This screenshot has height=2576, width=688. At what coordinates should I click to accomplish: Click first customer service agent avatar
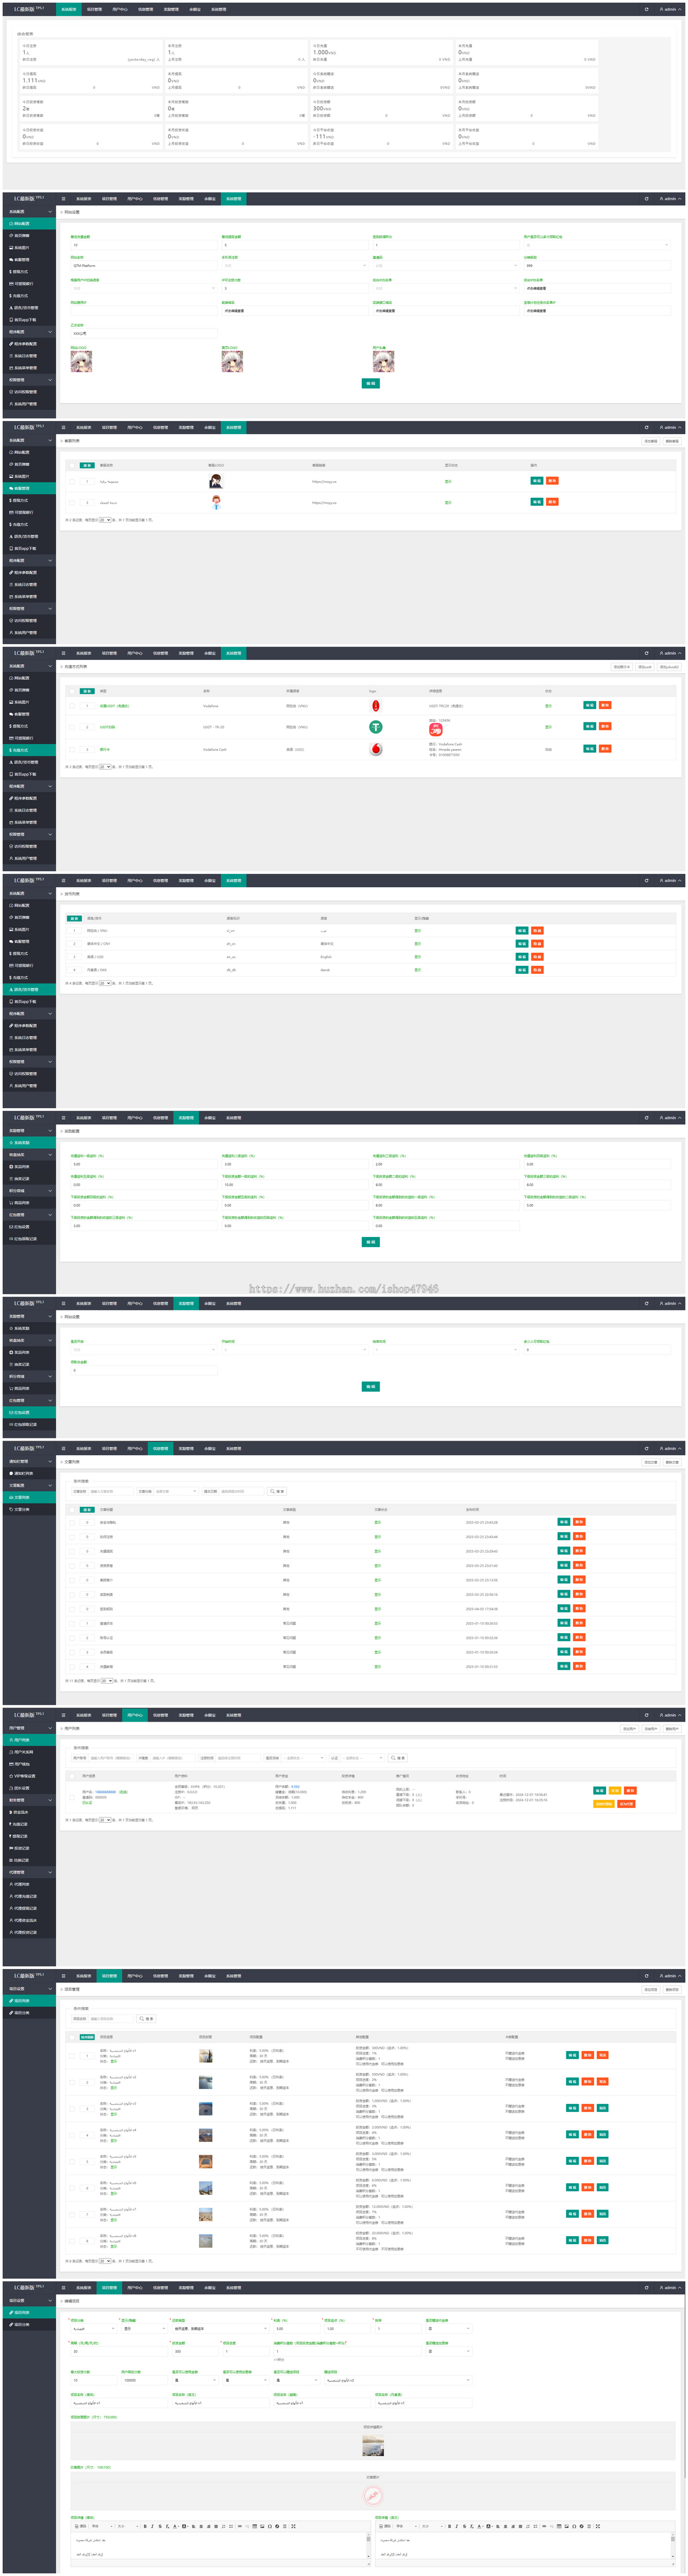tap(216, 481)
